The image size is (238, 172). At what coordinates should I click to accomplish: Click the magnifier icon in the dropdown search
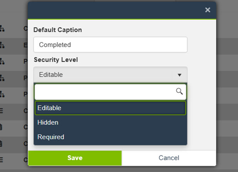pos(179,91)
